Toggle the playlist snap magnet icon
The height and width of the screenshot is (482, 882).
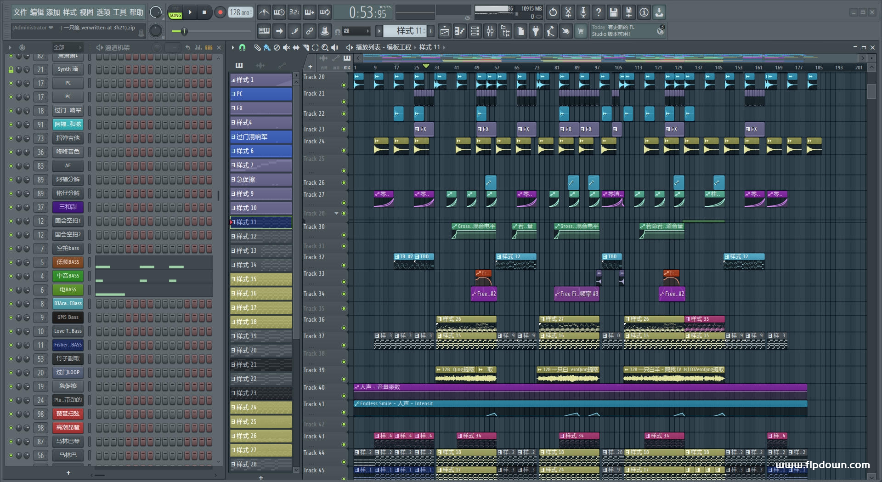coord(243,47)
